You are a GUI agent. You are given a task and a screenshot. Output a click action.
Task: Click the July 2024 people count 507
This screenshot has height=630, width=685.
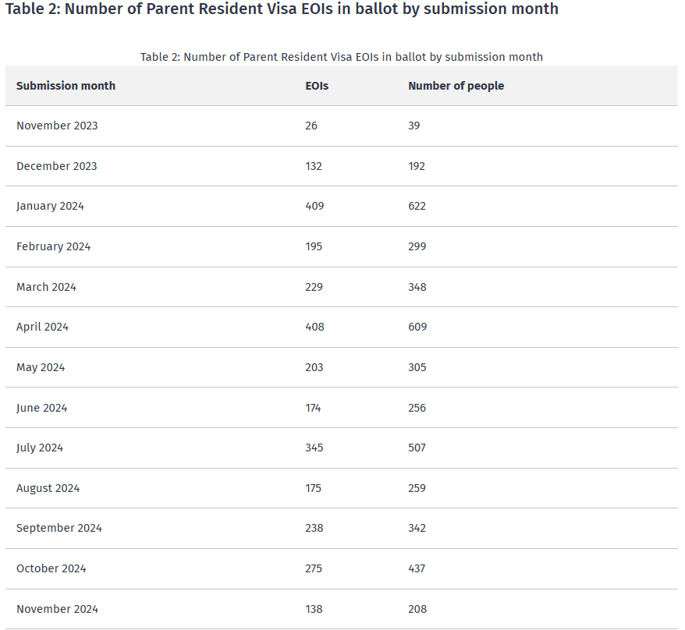[x=417, y=448]
